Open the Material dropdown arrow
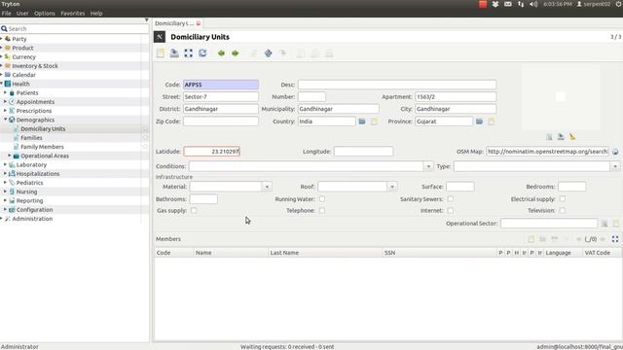 [267, 187]
